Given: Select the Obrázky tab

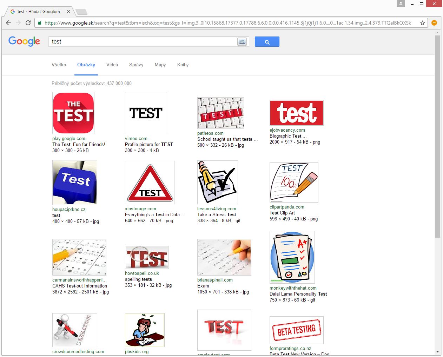Looking at the screenshot, I should tap(86, 65).
